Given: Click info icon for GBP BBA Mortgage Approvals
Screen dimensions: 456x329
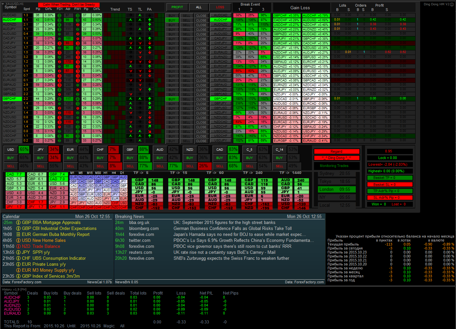Looking at the screenshot, I should tap(18, 223).
